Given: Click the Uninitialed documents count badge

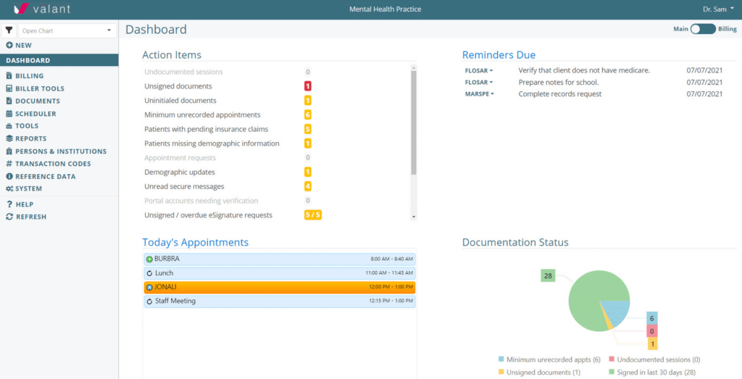Looking at the screenshot, I should pos(307,100).
